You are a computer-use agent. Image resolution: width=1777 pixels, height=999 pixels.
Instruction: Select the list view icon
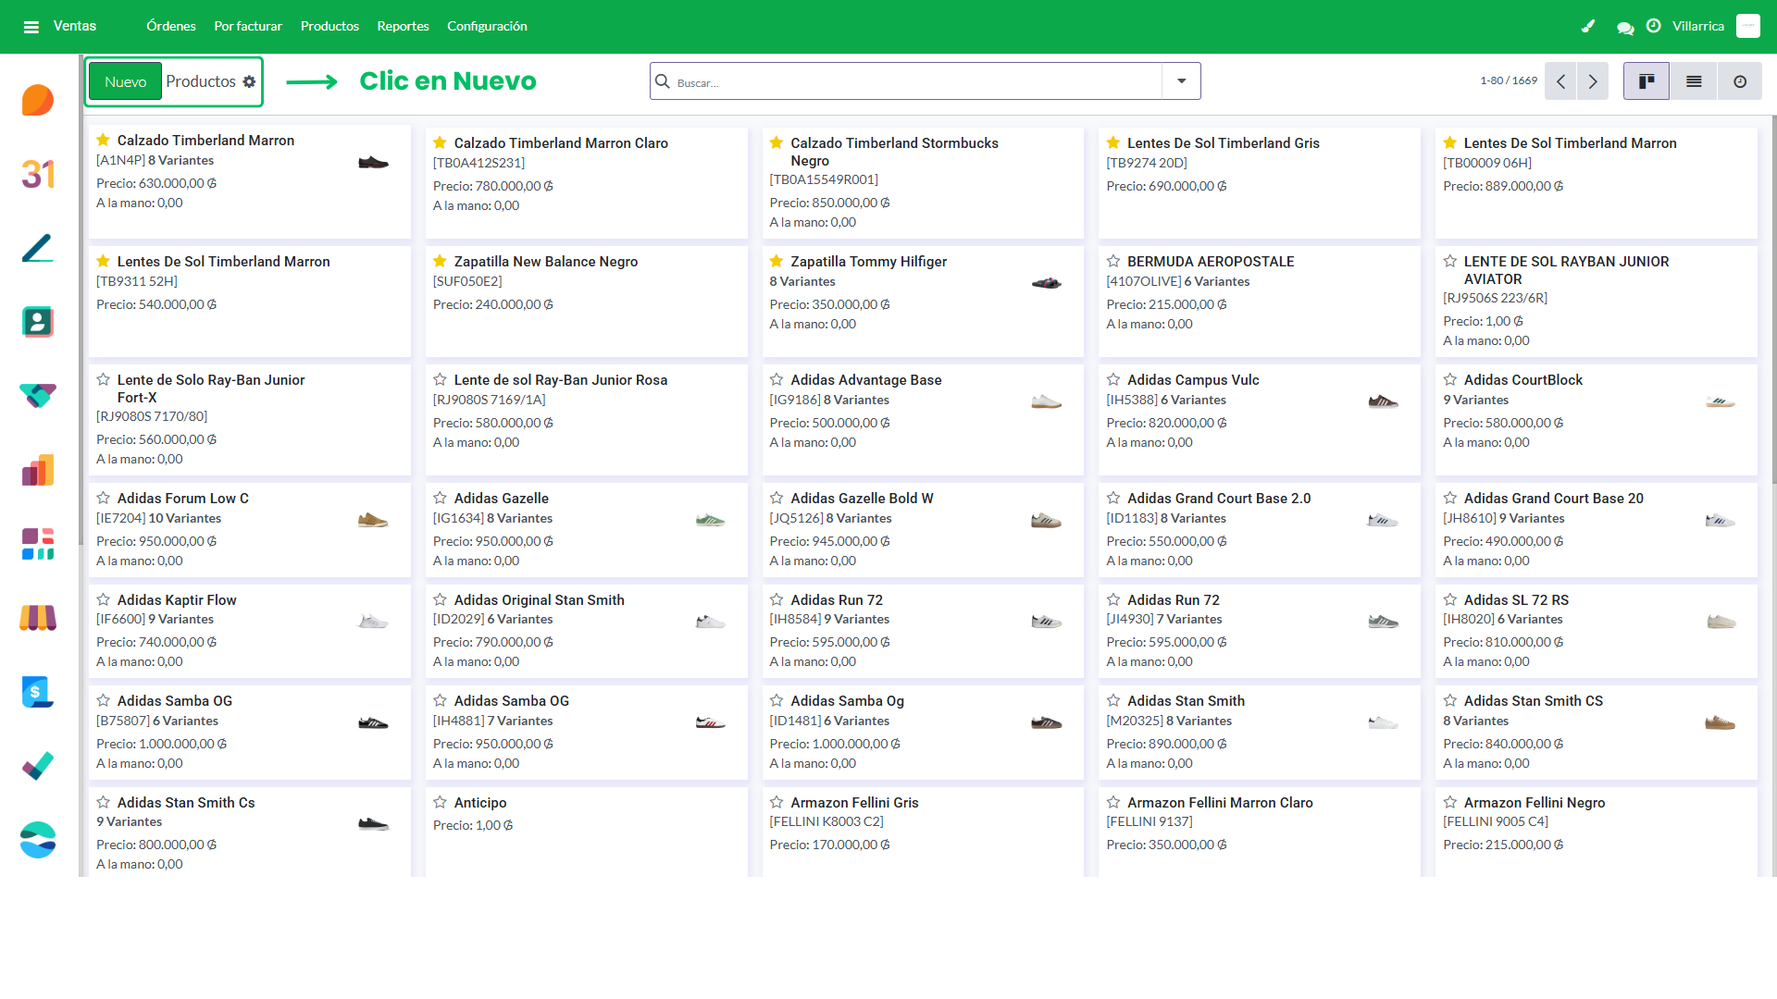(x=1693, y=81)
